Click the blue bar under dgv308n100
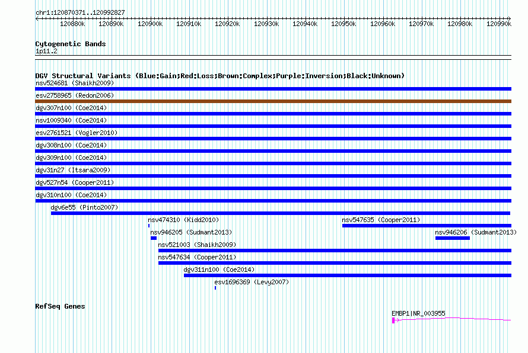The height and width of the screenshot is (353, 528). point(273,151)
